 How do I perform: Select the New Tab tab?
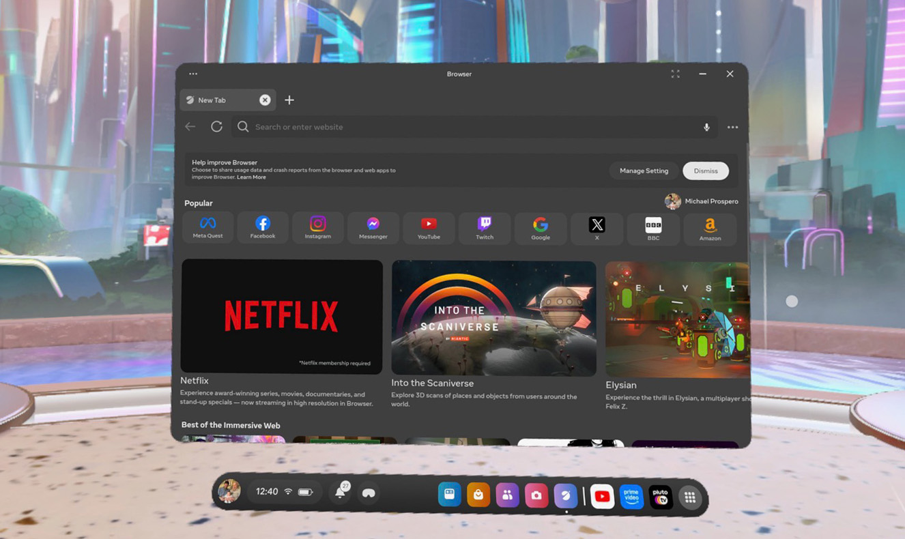[218, 100]
